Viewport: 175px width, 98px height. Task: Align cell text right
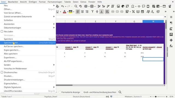(87, 12)
